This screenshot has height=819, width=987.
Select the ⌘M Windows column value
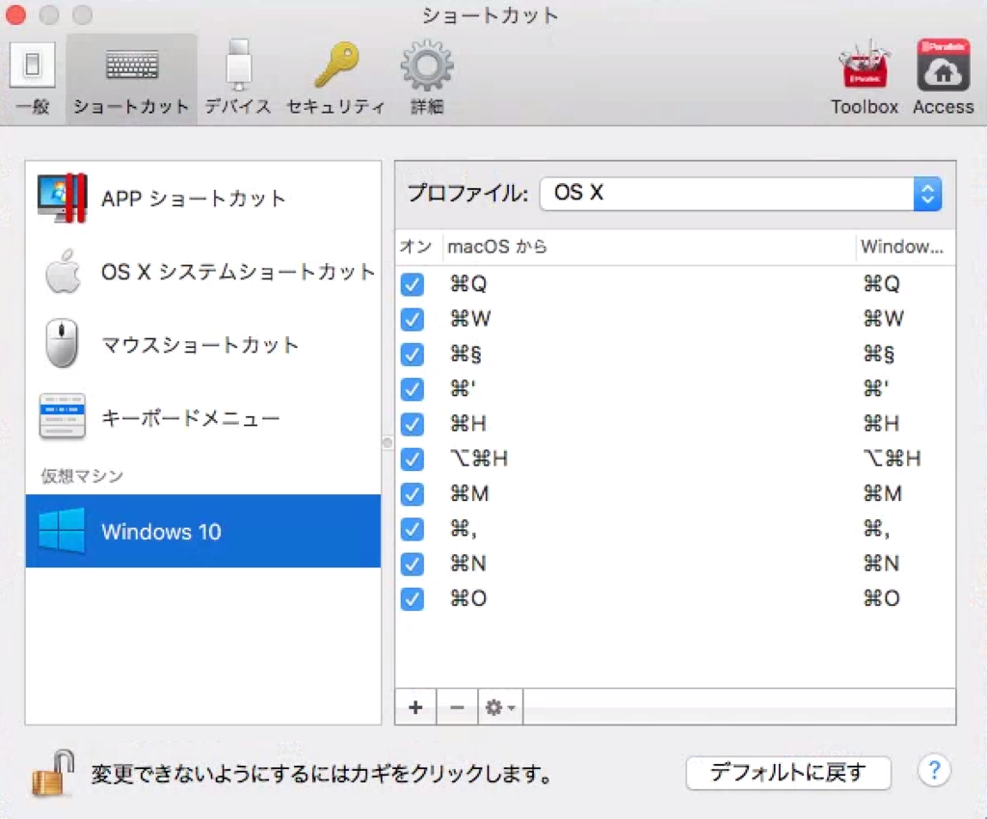pos(883,493)
